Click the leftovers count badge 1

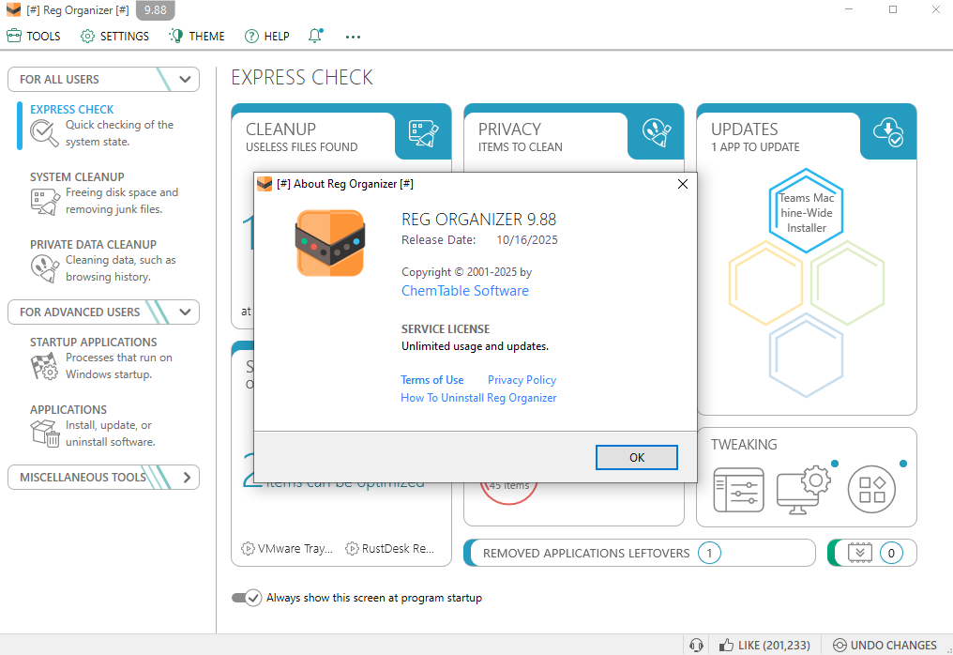pos(709,553)
